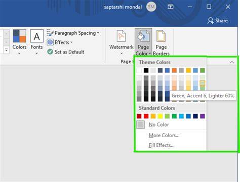Pick light blue standard color
This screenshot has height=182, width=240.
pyautogui.click(x=181, y=116)
